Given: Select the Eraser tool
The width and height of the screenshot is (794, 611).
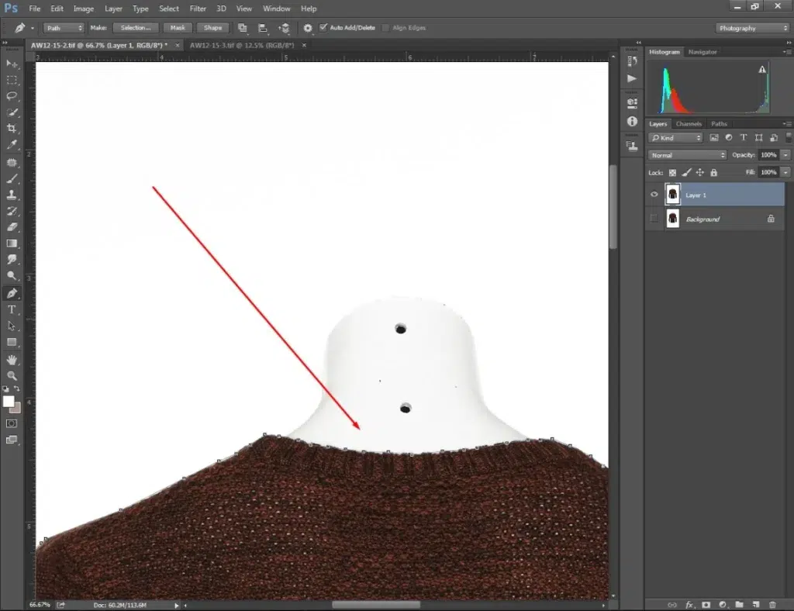Looking at the screenshot, I should 12,227.
